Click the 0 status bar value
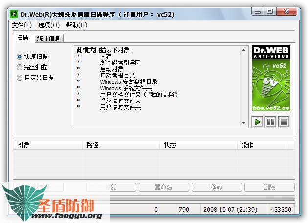308x223 pixels. click(156, 210)
